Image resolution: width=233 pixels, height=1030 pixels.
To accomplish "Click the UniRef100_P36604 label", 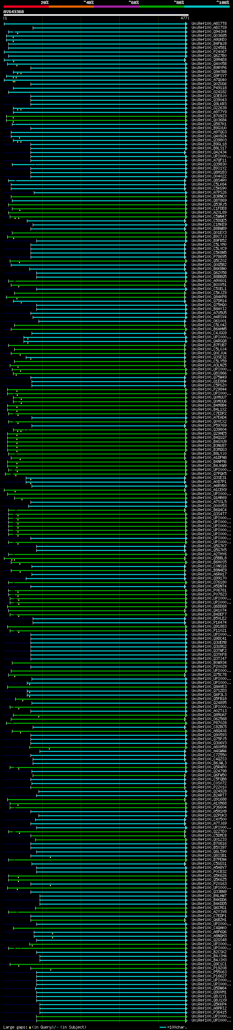I will 209,807.
